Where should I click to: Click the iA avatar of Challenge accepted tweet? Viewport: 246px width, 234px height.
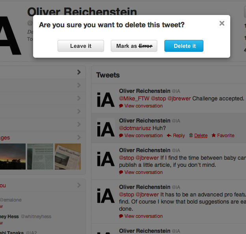(106, 100)
